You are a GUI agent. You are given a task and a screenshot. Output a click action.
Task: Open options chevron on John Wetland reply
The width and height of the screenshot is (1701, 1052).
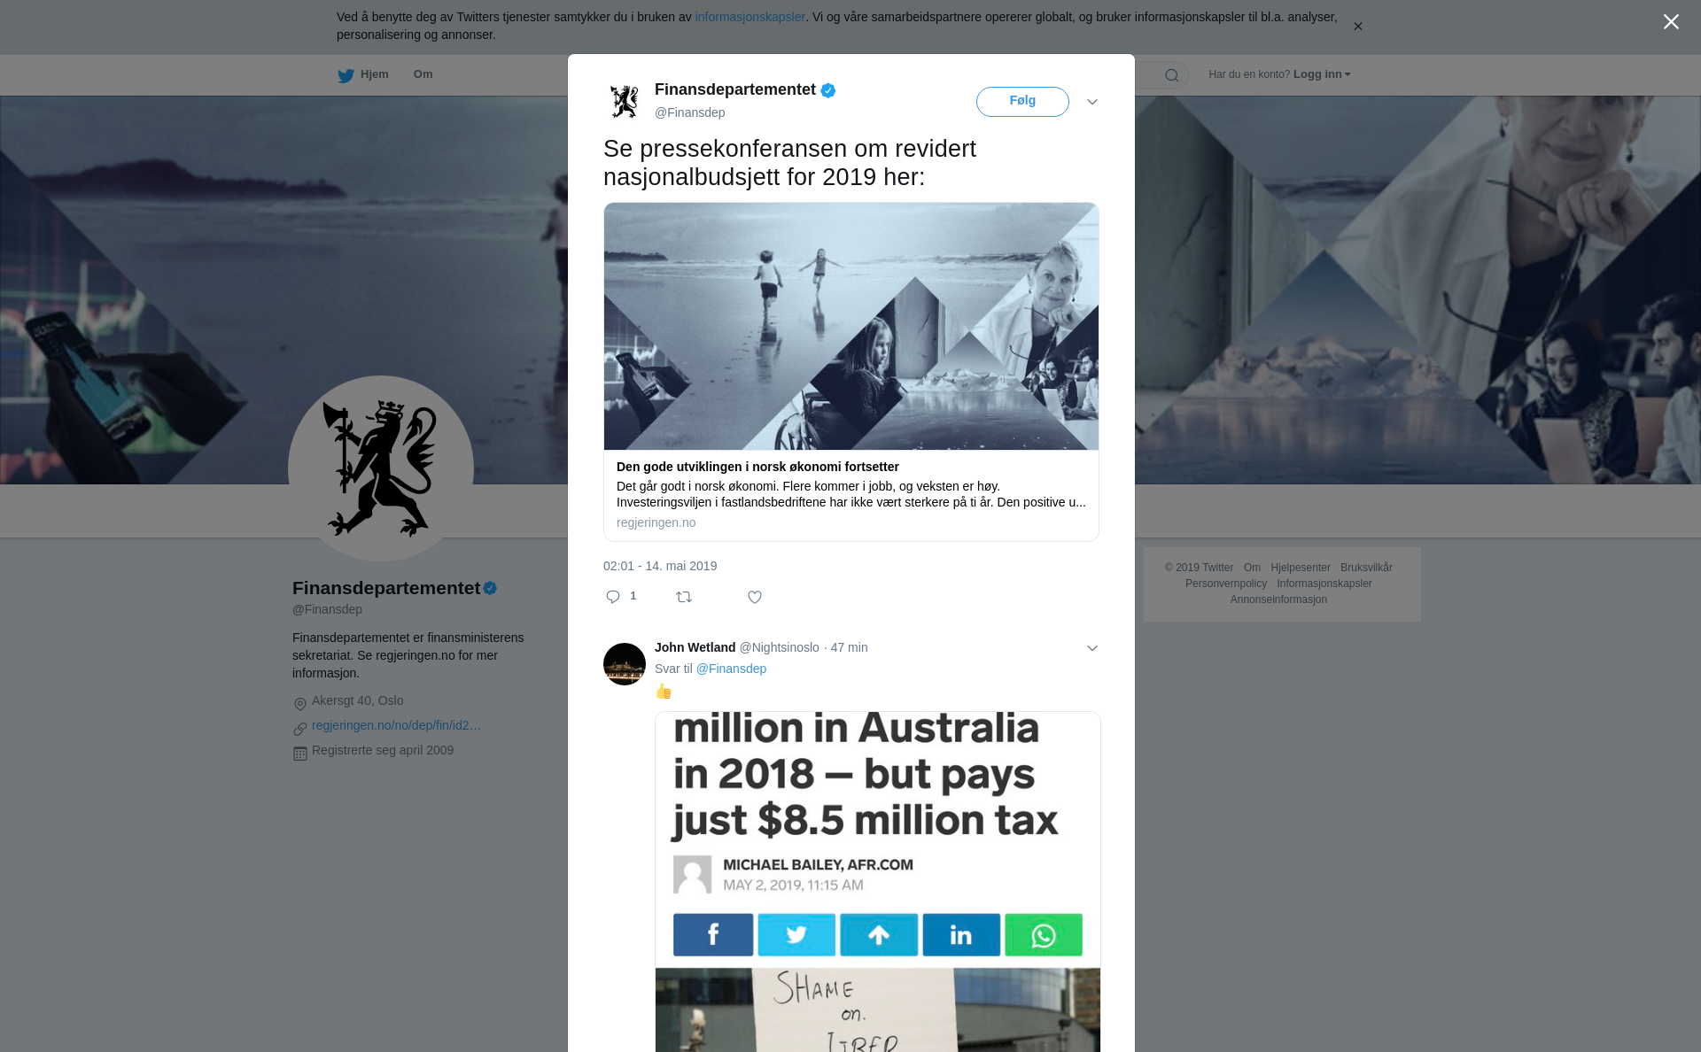[1092, 648]
